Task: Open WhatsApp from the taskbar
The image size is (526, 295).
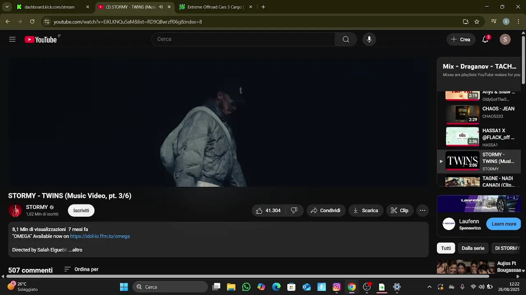Action: 246,287
